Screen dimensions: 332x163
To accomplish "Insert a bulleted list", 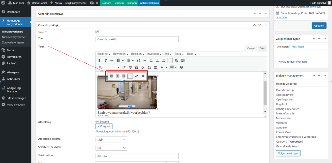I will (x=118, y=61).
